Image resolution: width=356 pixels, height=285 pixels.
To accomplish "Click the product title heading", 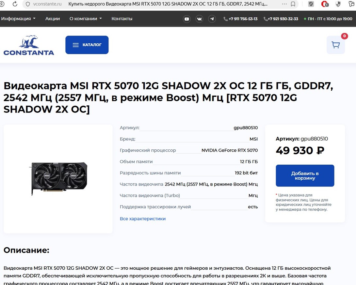I will (168, 97).
